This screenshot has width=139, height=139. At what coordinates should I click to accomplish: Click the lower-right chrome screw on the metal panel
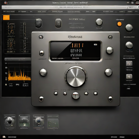point(110,99)
